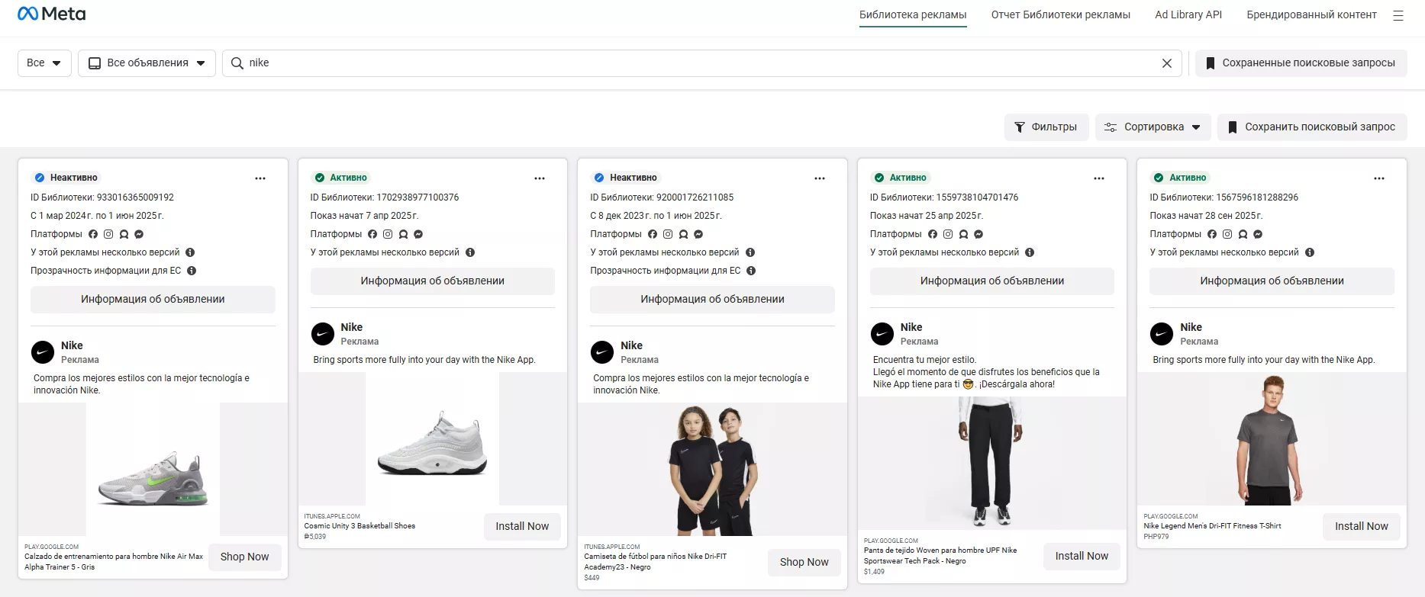1425x597 pixels.
Task: Click EU transparency info icon in ad 933016365009192
Action: pyautogui.click(x=192, y=271)
